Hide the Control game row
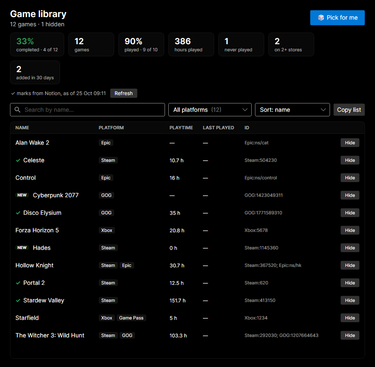The height and width of the screenshot is (367, 375). click(x=350, y=178)
